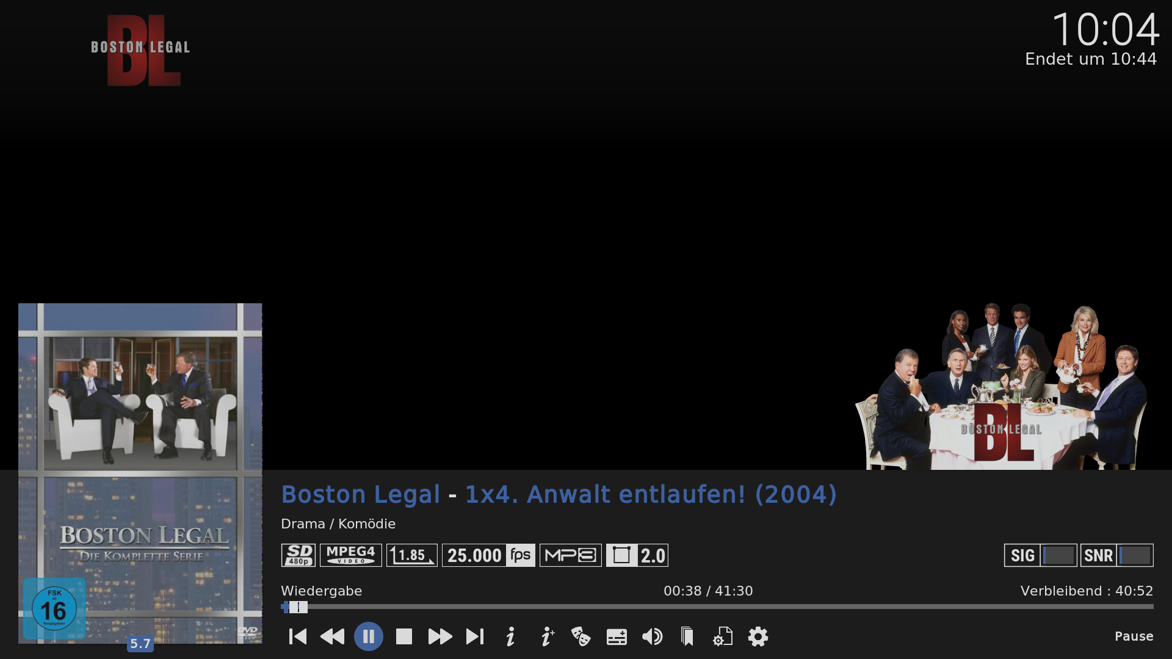Click the playback progress bar track
1172x659 pixels.
(717, 607)
